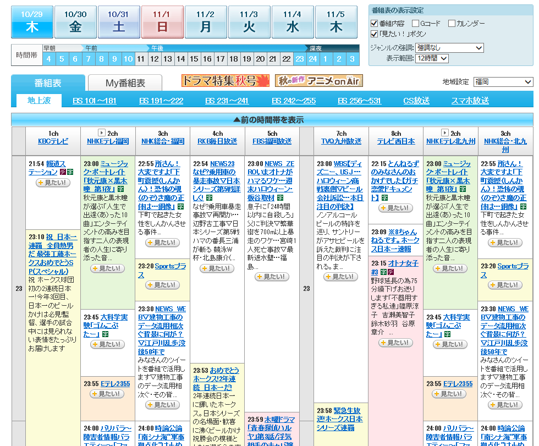539x446 pixels.
Task: Open the NHKEテレ北九州 channel link
Action: point(450,141)
